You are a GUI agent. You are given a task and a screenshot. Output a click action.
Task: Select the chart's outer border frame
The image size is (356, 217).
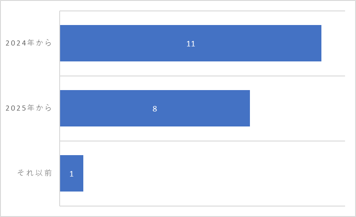pos(178,0)
